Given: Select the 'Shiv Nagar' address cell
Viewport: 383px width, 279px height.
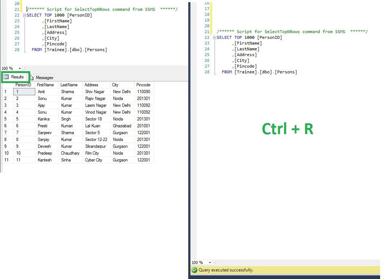Looking at the screenshot, I should coord(96,92).
